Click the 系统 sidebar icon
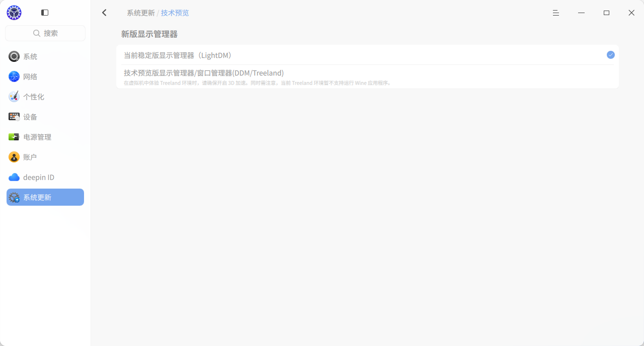 pyautogui.click(x=14, y=56)
